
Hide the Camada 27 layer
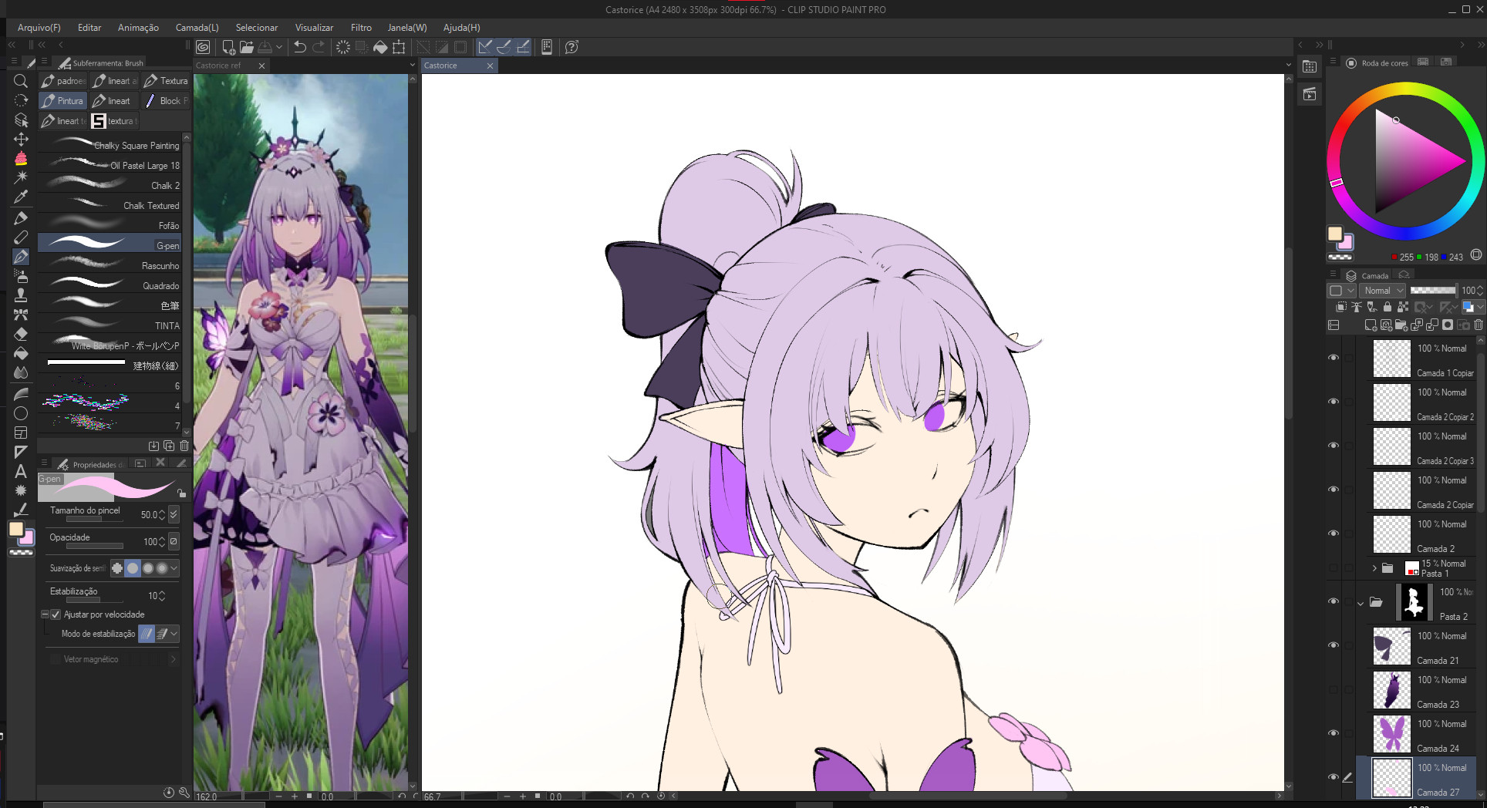coord(1334,777)
